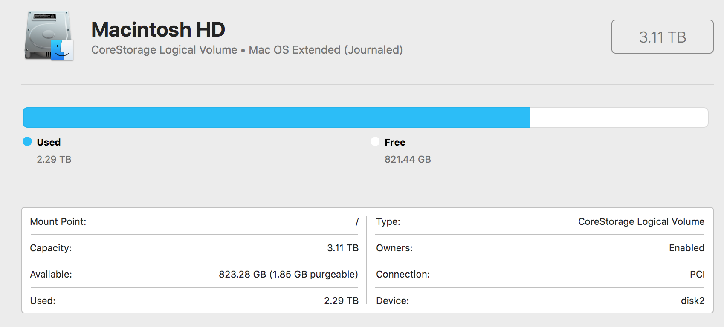Click the Used: label in table
This screenshot has height=327, width=724.
43,301
